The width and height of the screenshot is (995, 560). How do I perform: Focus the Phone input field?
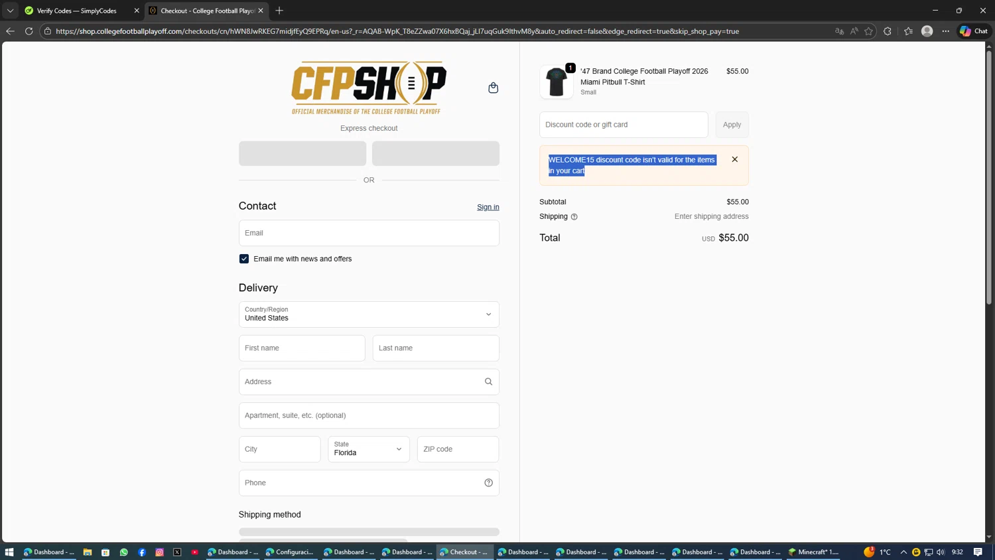369,483
